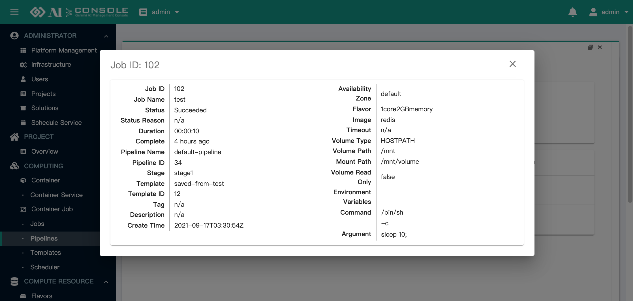Screen dimensions: 633x301
Task: Close the Job ID 102 dialog
Action: pos(512,64)
